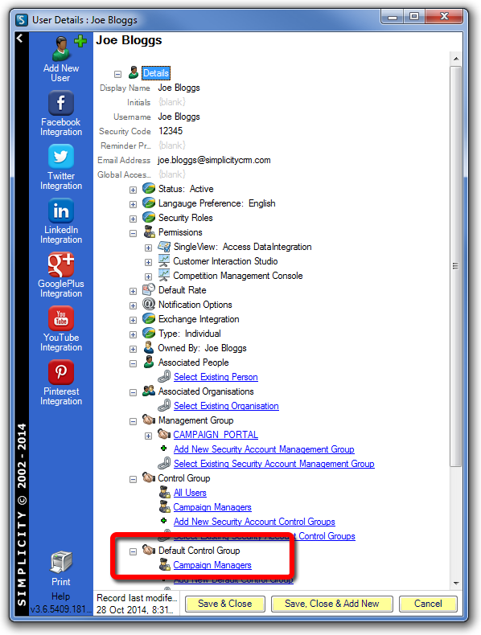Open YouTube Integration icon
481x635 pixels.
61,318
